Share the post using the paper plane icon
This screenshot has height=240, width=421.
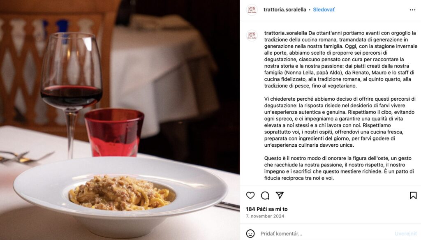coord(280,195)
